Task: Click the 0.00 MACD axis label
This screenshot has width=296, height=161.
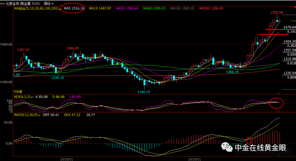Action: (x=9, y=143)
